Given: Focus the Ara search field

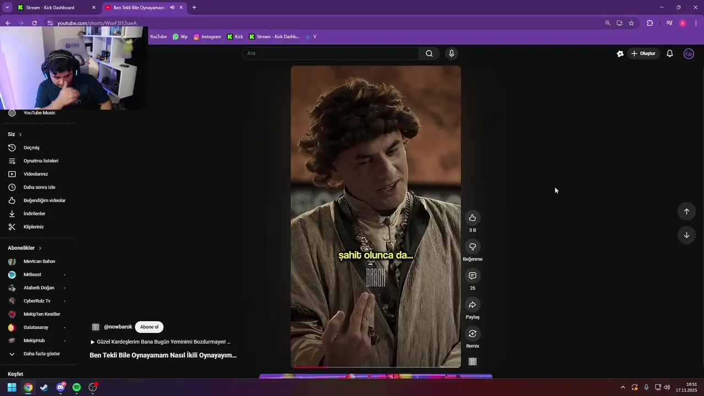Looking at the screenshot, I should coord(330,53).
